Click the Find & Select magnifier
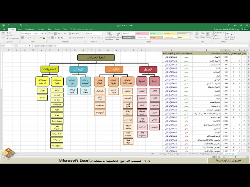Viewport: 250px width, 187px height. pyautogui.click(x=232, y=34)
